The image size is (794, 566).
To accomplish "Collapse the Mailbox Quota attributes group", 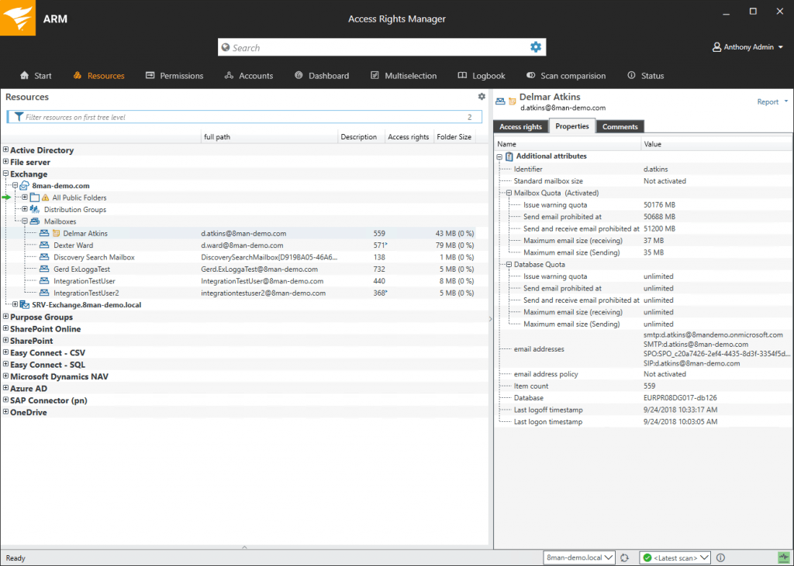I will [x=509, y=193].
